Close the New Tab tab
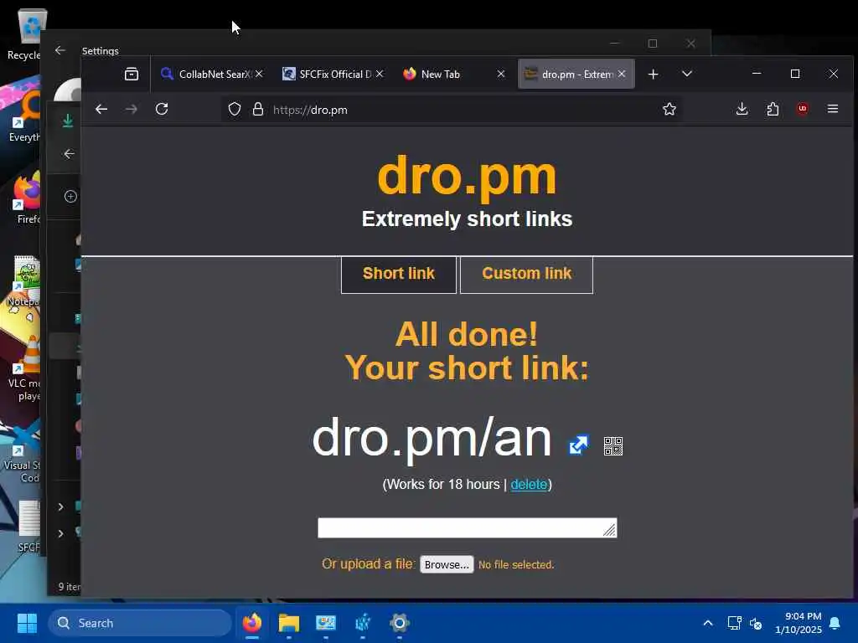The width and height of the screenshot is (858, 643). pos(501,74)
